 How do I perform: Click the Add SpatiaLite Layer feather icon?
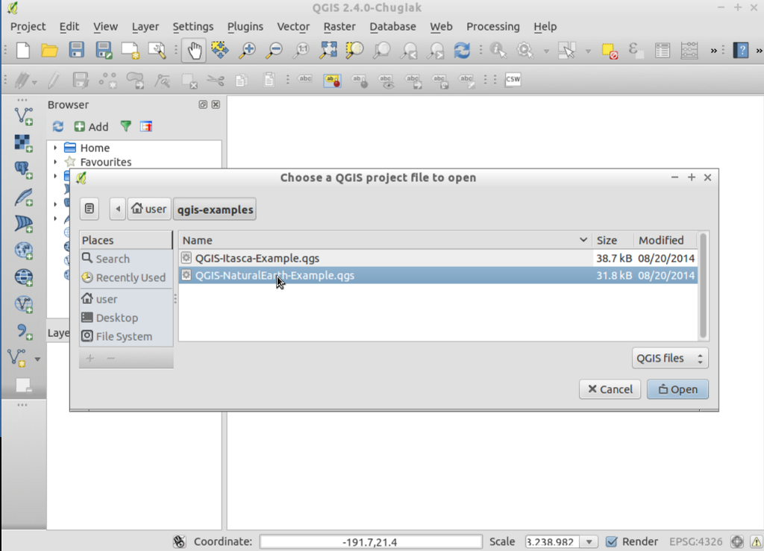(23, 197)
